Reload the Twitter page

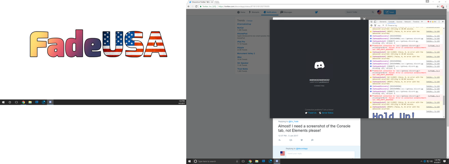(x=196, y=6)
